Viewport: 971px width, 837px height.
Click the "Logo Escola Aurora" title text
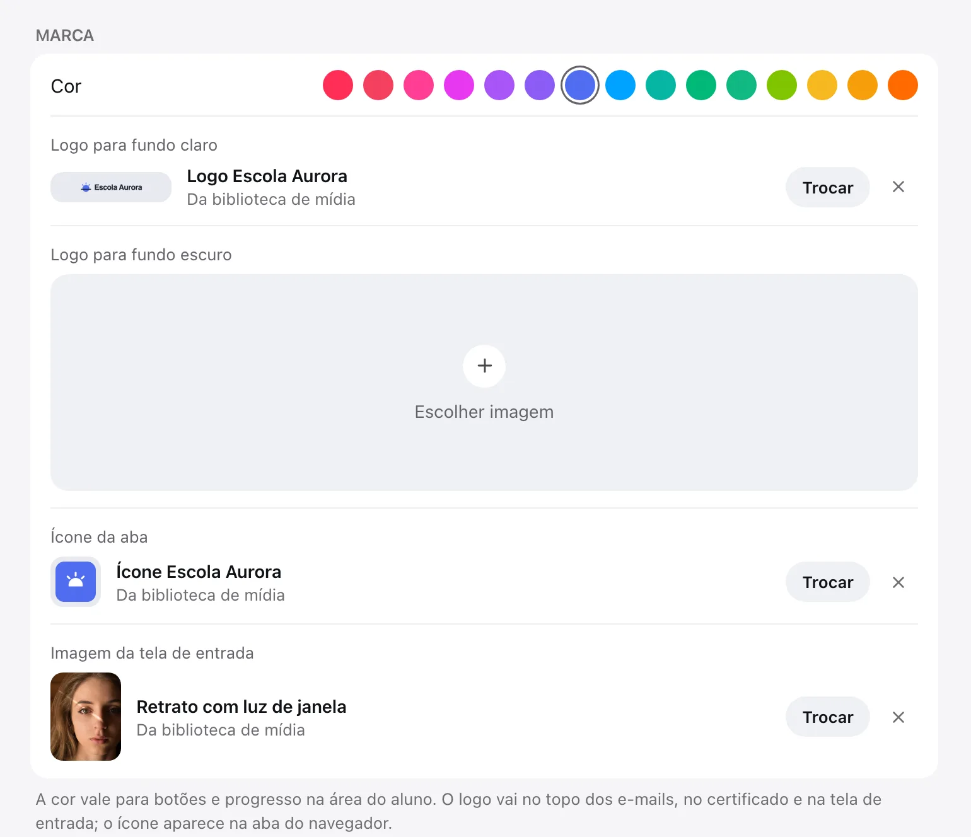click(x=267, y=176)
